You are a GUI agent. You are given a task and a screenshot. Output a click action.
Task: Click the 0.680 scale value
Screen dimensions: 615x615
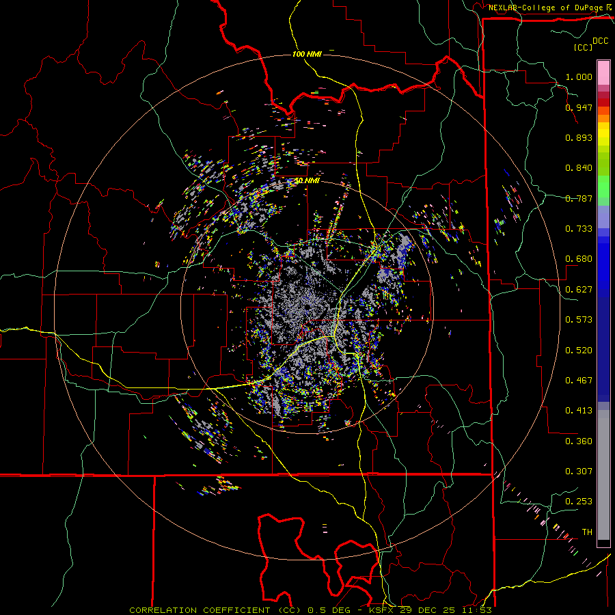[579, 259]
